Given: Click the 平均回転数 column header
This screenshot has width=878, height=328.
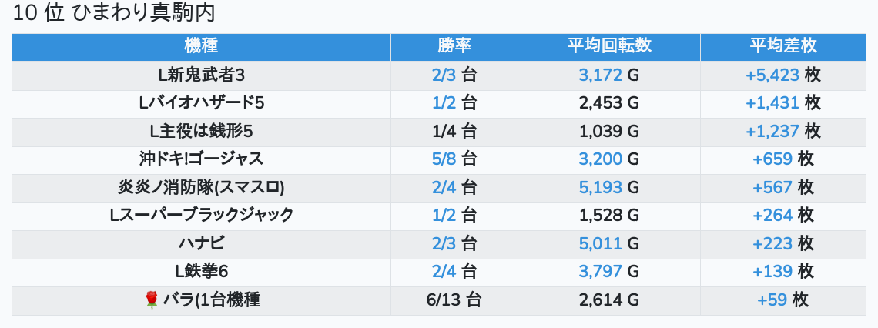Looking at the screenshot, I should click(608, 46).
